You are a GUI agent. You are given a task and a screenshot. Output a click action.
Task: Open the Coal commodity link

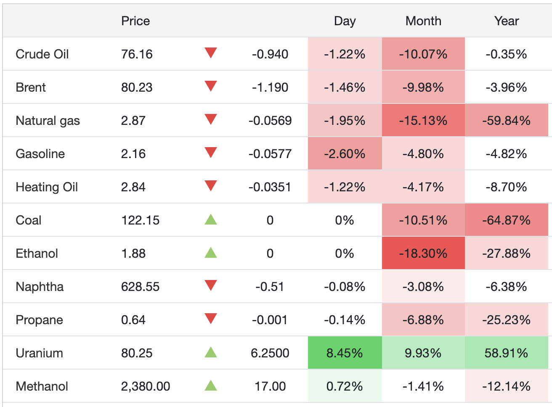pos(29,220)
